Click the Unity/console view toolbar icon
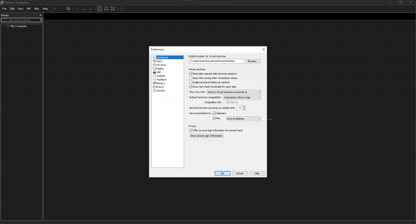The height and width of the screenshot is (224, 416). [122, 9]
